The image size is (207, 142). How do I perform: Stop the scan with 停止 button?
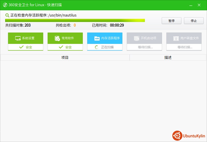194,21
